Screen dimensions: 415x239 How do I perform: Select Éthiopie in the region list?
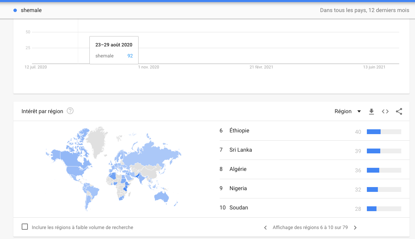pyautogui.click(x=315, y=131)
